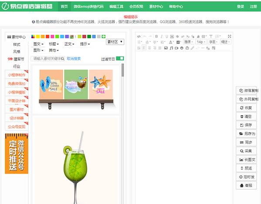Insert a horizontal line

(x=203, y=48)
